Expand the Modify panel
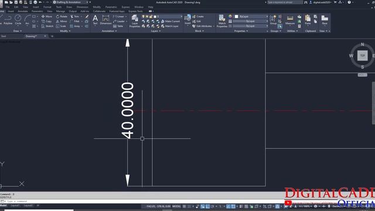Screen dimensions: 375x211 (65, 31)
